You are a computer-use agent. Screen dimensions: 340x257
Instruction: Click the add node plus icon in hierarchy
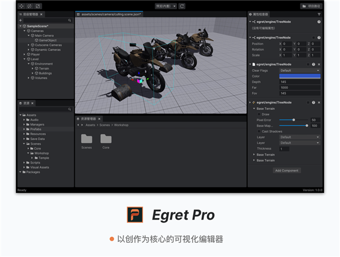(x=20, y=20)
